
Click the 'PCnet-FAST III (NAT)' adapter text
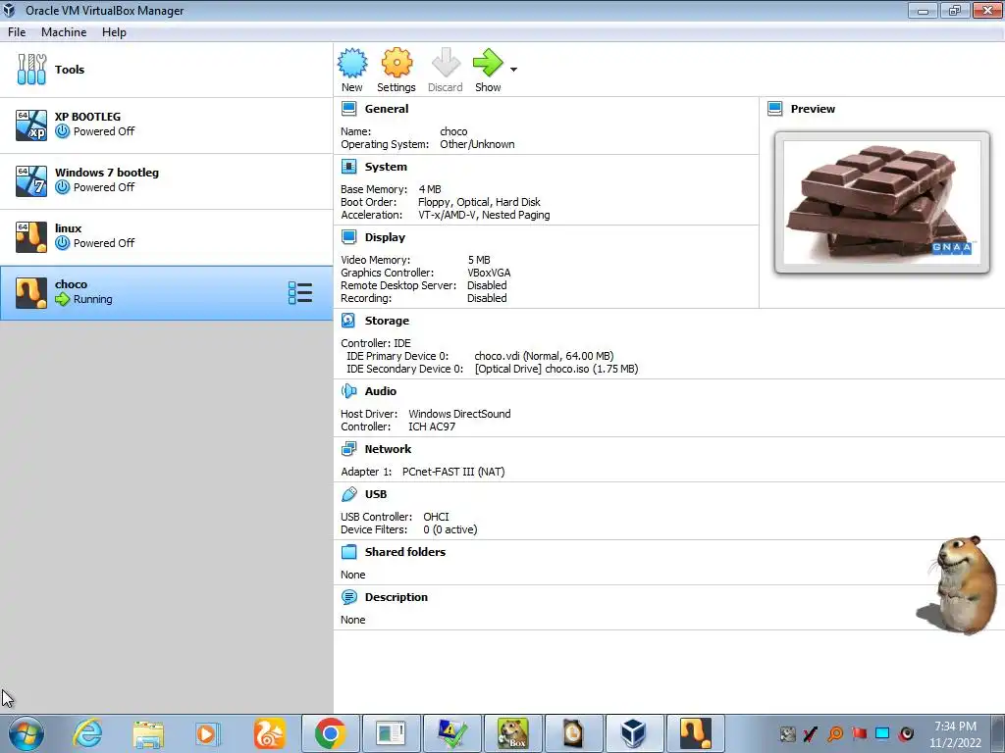[453, 472]
